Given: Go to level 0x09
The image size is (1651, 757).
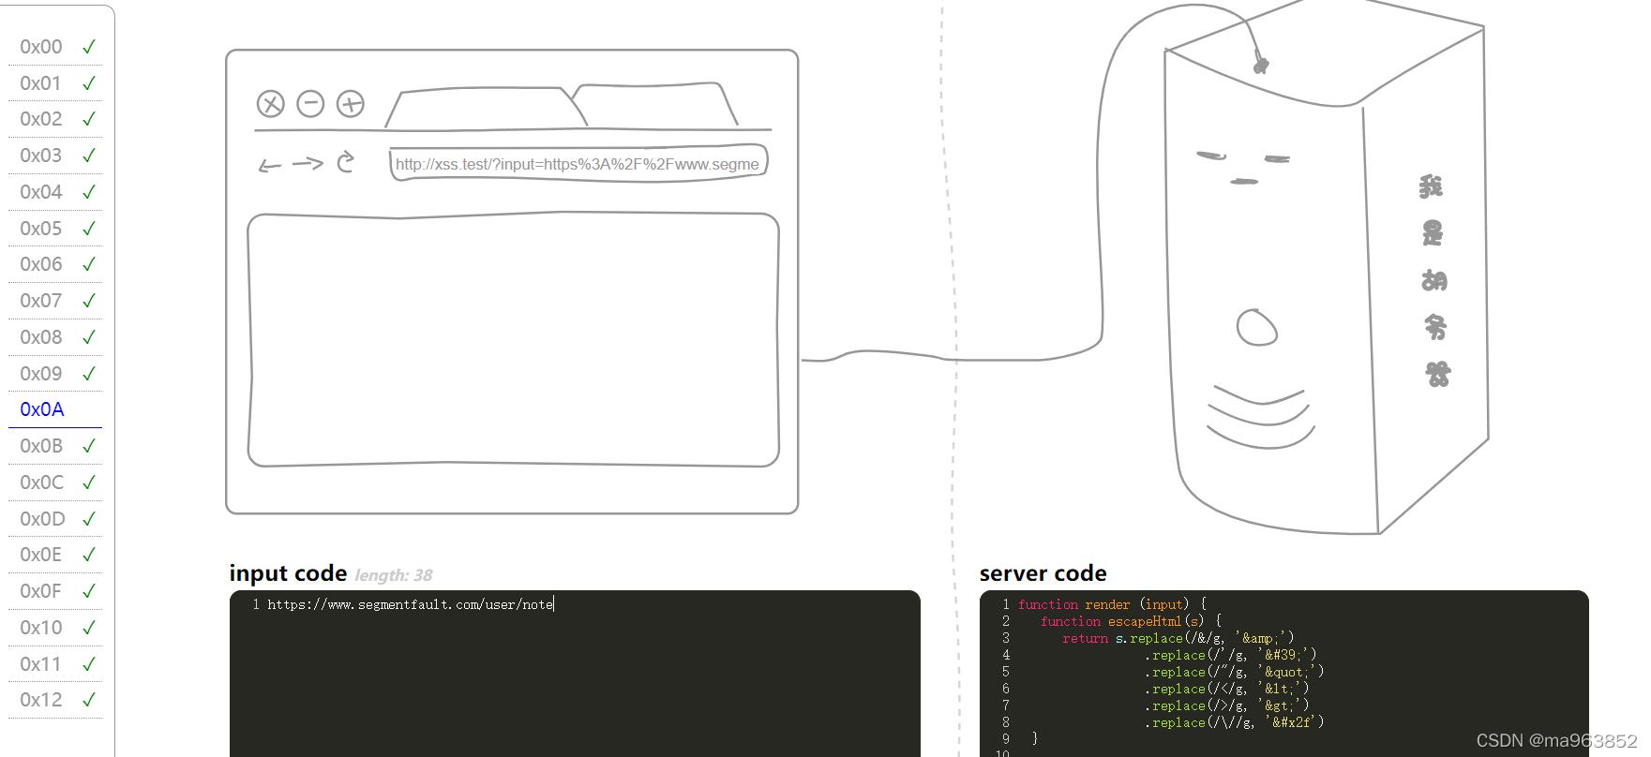Looking at the screenshot, I should 55,374.
